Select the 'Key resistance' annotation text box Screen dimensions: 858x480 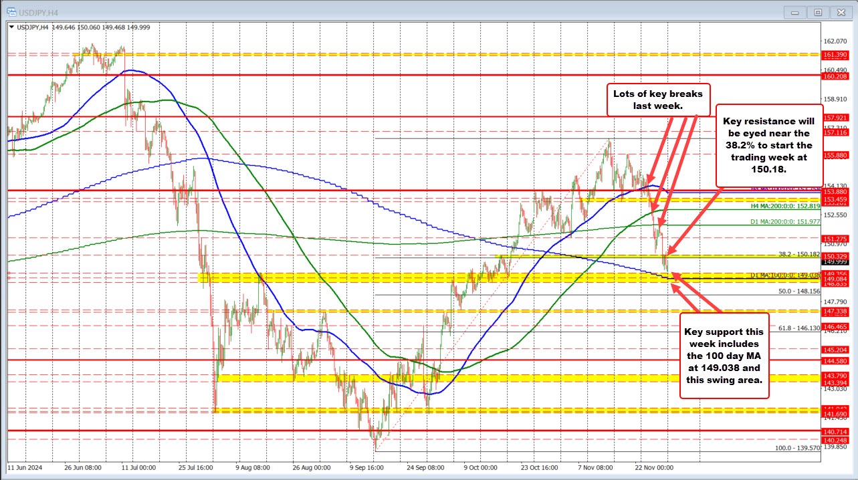(769, 145)
